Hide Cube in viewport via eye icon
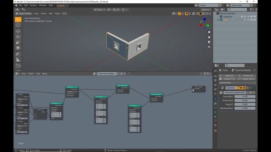Image resolution: width=271 pixels, height=152 pixels. (x=248, y=20)
